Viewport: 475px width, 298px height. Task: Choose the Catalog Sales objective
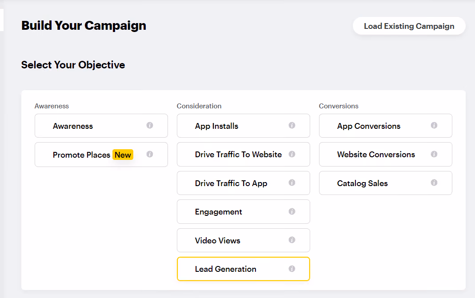(385, 183)
